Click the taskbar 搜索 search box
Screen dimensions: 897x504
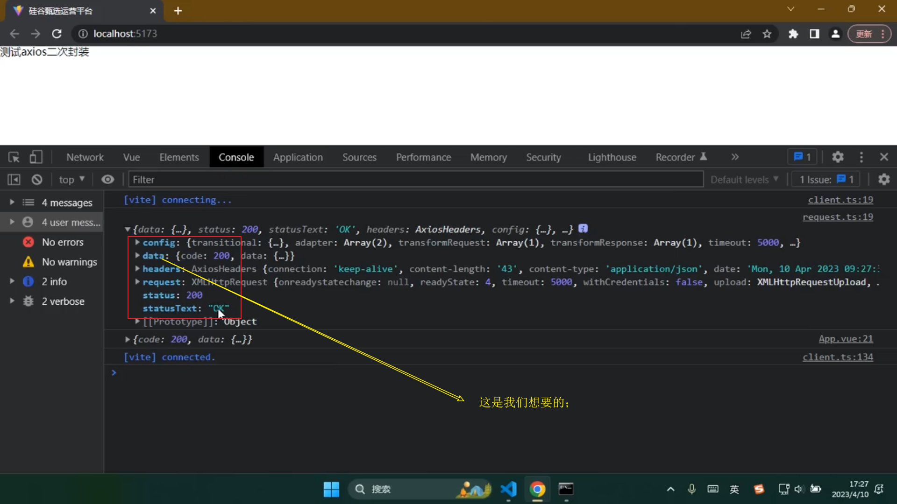420,489
